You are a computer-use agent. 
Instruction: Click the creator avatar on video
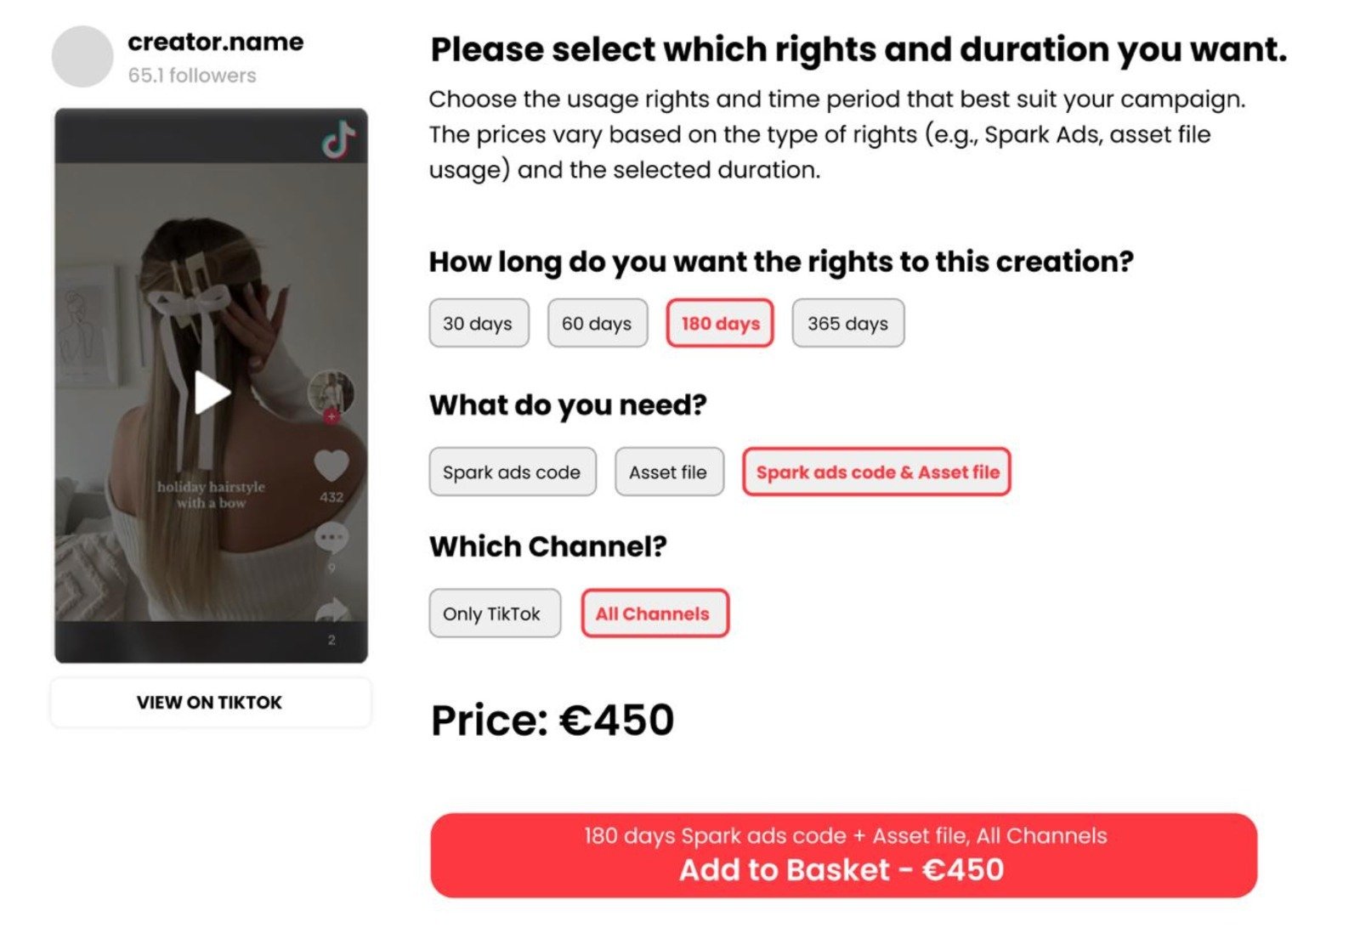330,392
